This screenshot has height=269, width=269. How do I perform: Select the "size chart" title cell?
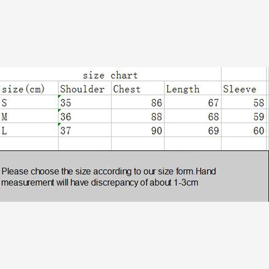coord(110,75)
